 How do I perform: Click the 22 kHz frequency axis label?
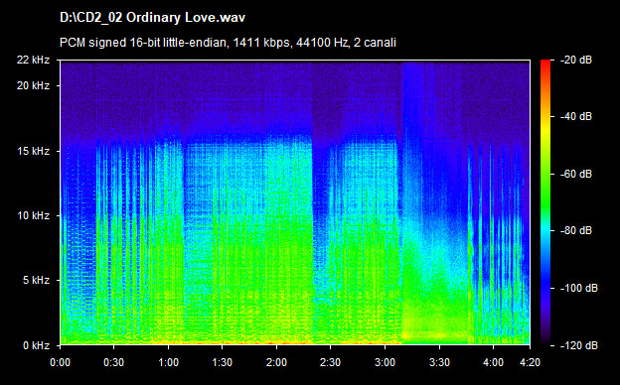coord(33,60)
